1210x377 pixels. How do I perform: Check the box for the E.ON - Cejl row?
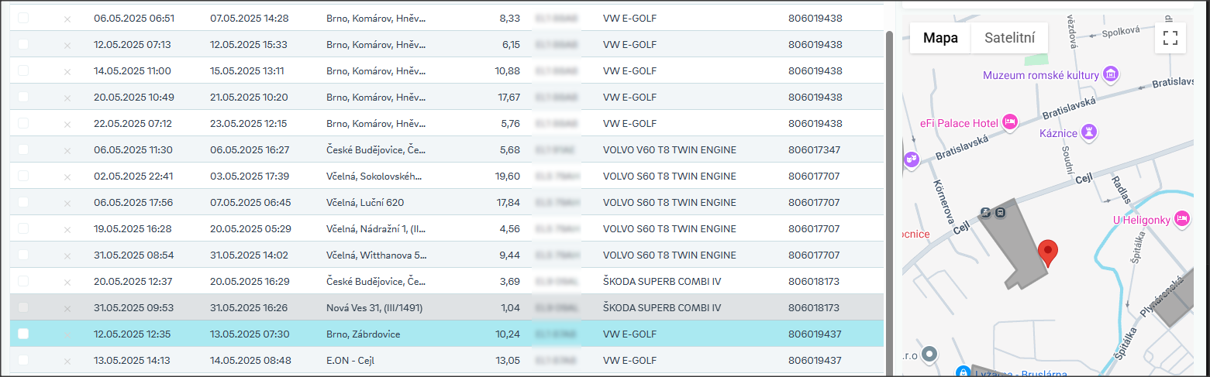pyautogui.click(x=23, y=360)
